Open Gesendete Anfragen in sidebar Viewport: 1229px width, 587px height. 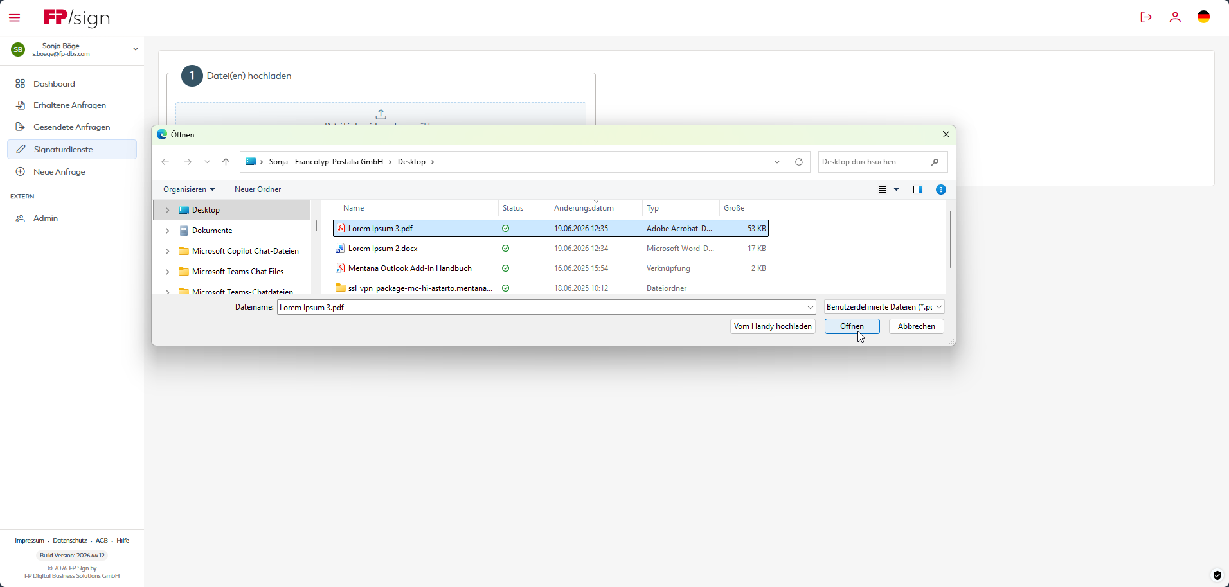(72, 127)
